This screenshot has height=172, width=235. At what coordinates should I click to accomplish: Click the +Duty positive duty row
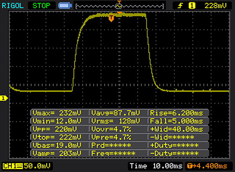(x=174, y=145)
